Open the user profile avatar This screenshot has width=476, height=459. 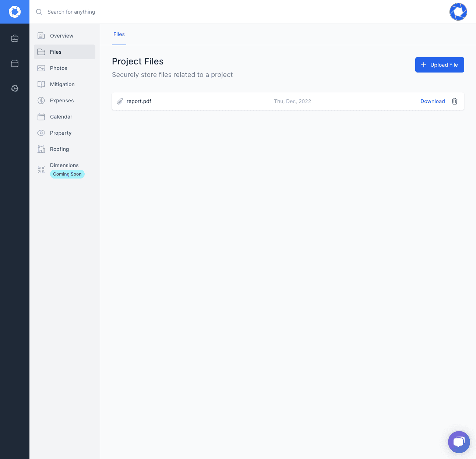pos(458,12)
